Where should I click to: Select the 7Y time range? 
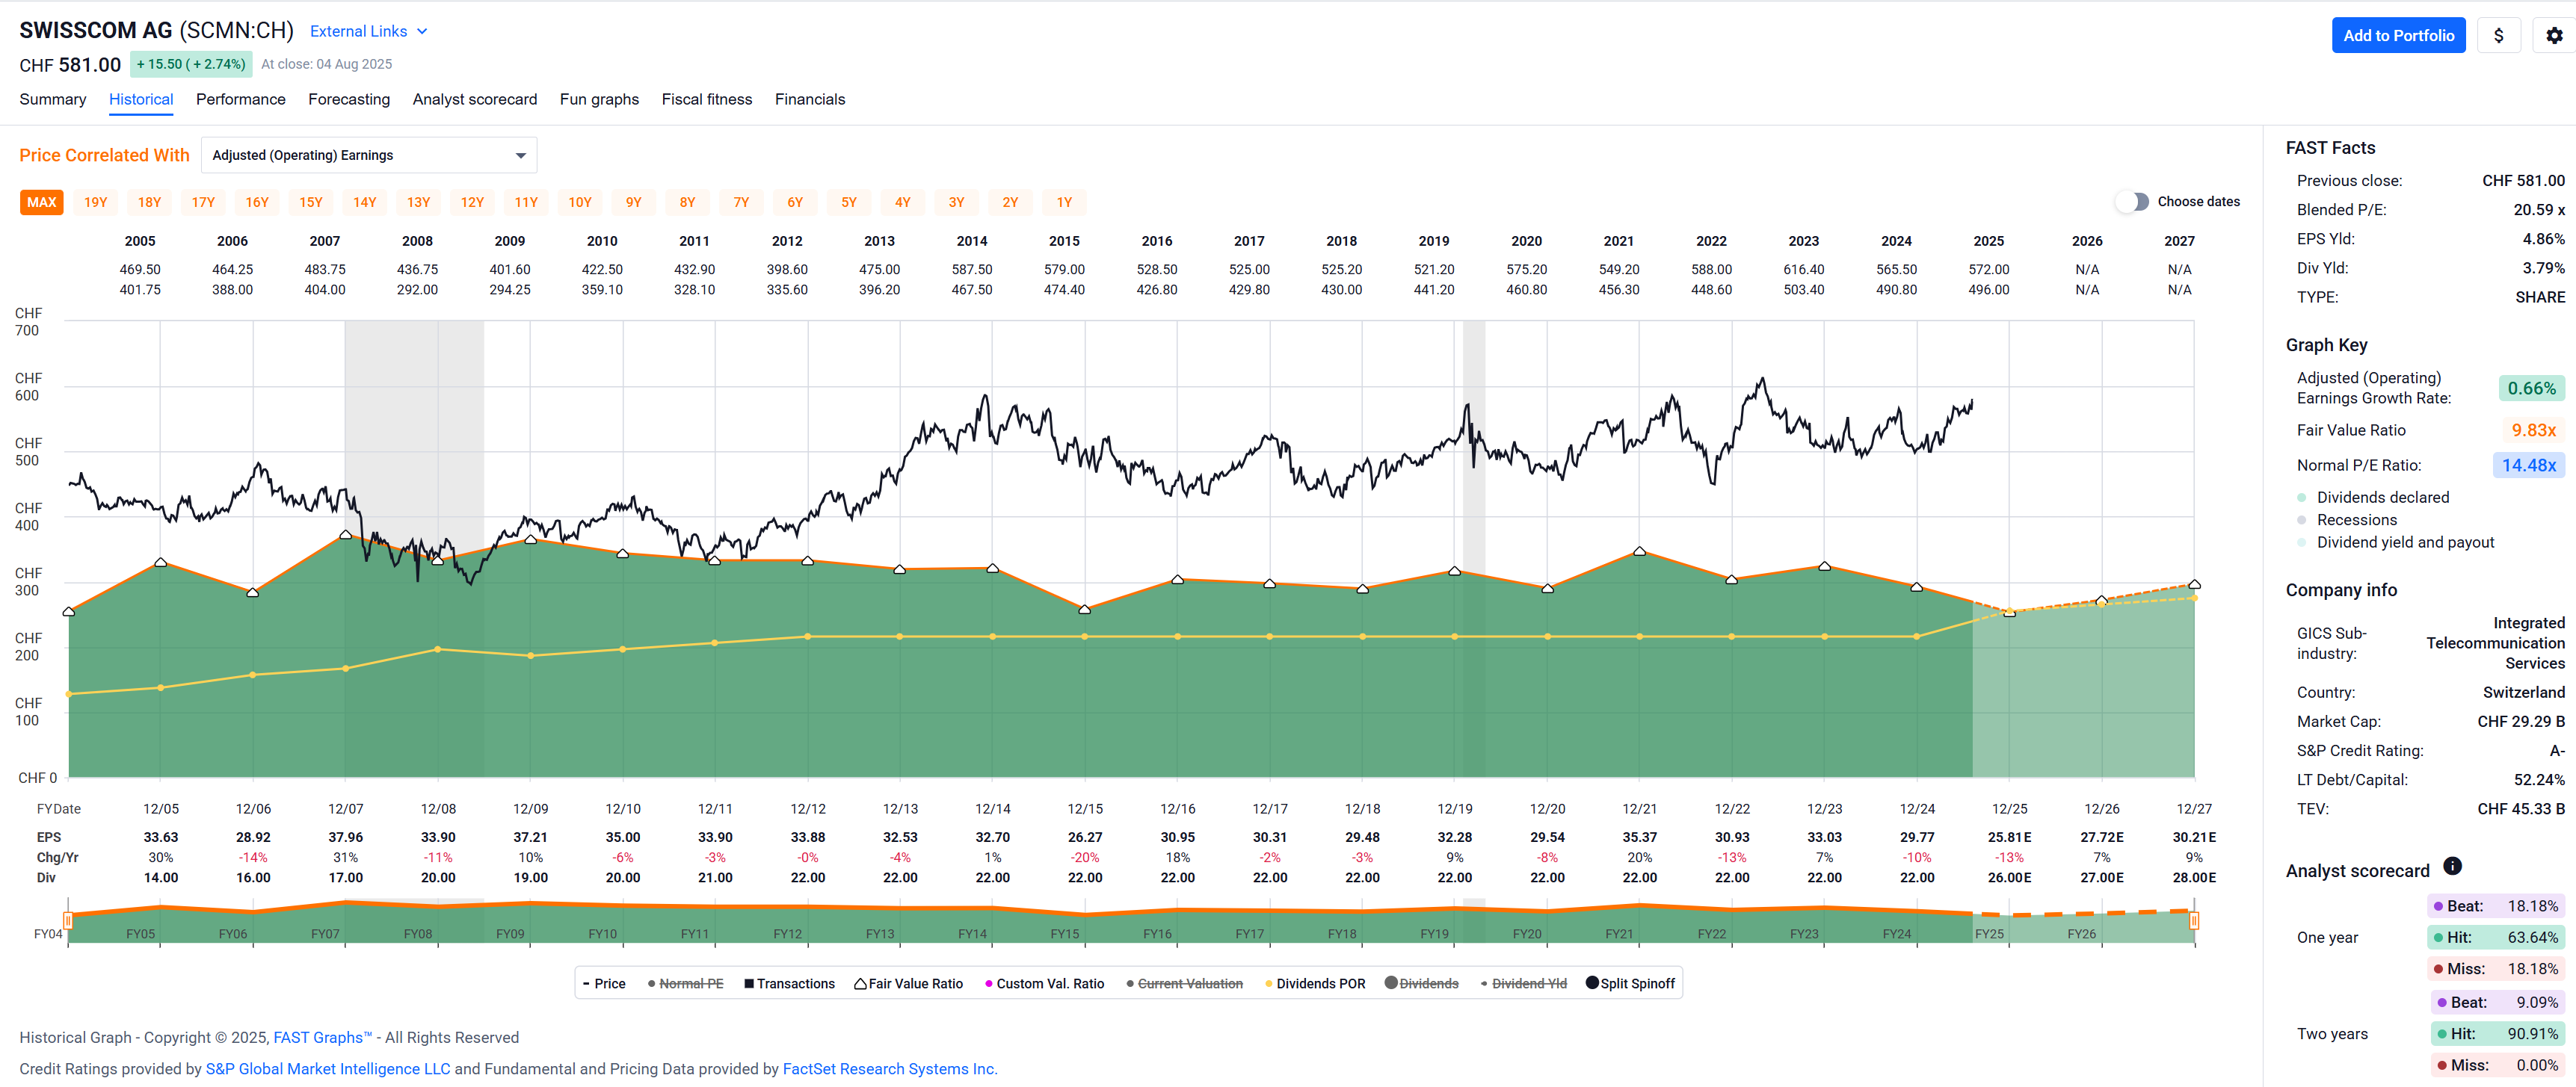click(741, 202)
